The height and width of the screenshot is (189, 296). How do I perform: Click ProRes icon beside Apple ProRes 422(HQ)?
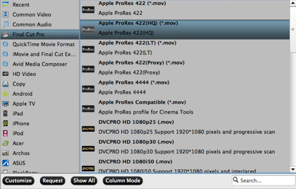88,30
